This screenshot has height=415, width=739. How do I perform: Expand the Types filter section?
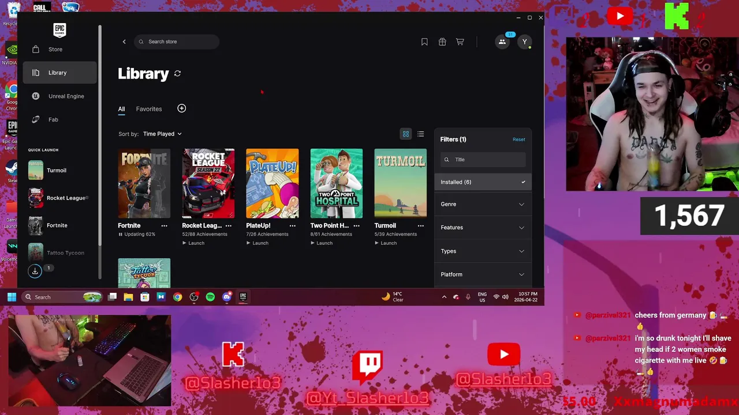coord(483,251)
